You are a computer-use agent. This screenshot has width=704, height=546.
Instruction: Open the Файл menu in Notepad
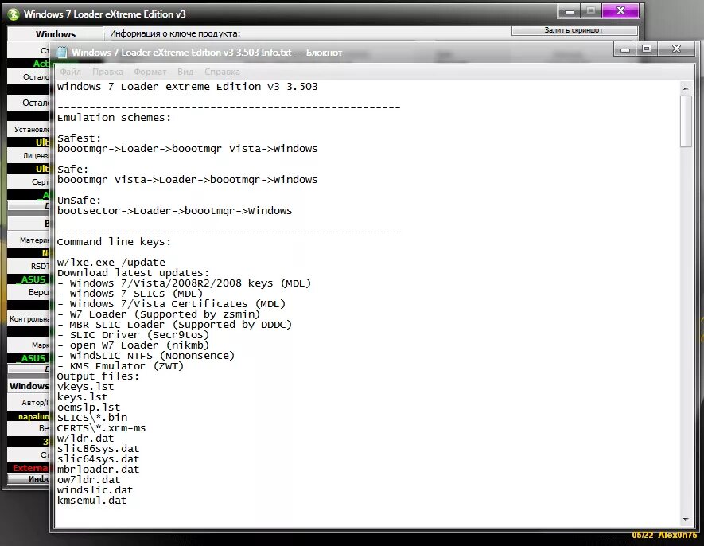[71, 72]
